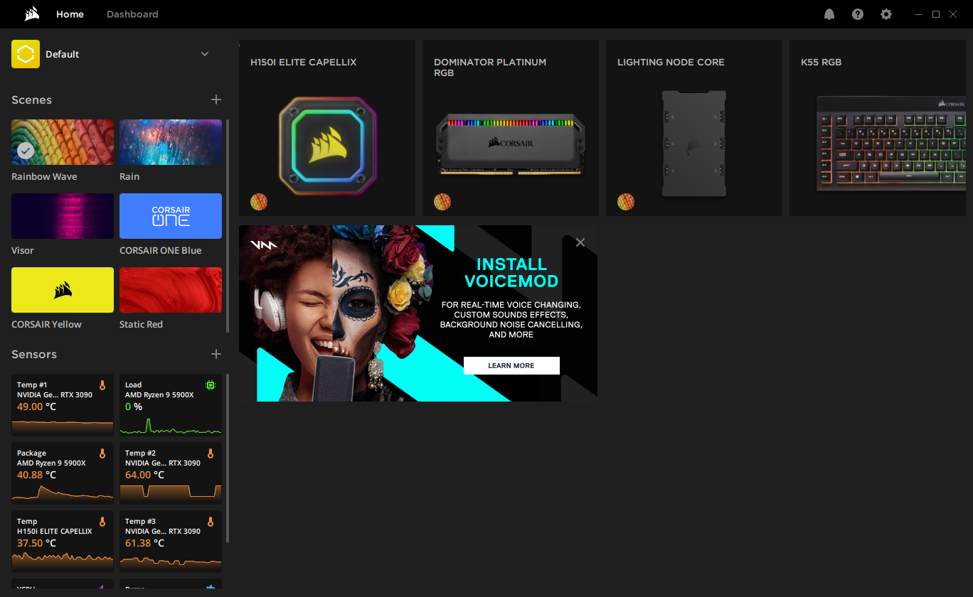
Task: Click the 61.38 °C temperature value
Action: [144, 544]
